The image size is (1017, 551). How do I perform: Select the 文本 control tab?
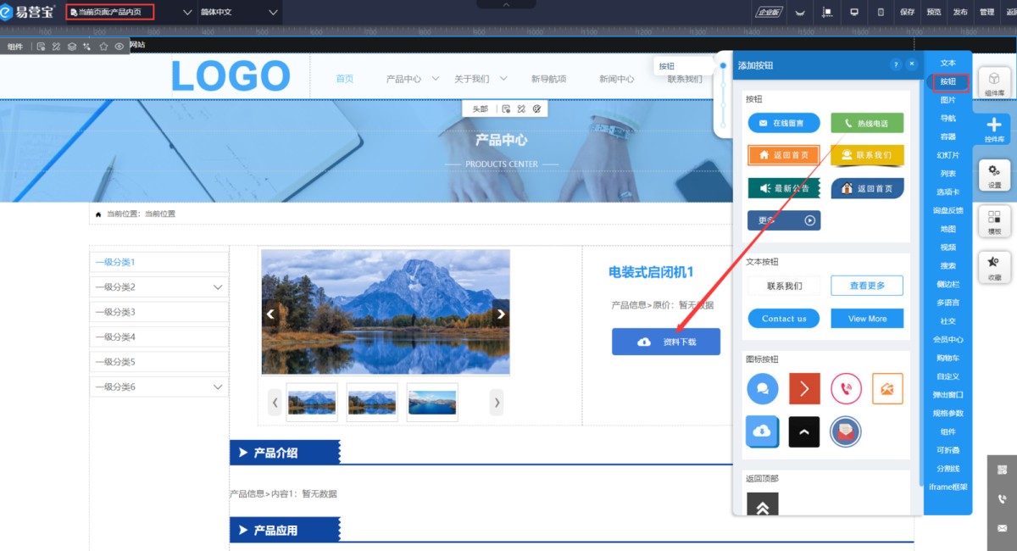pyautogui.click(x=948, y=63)
